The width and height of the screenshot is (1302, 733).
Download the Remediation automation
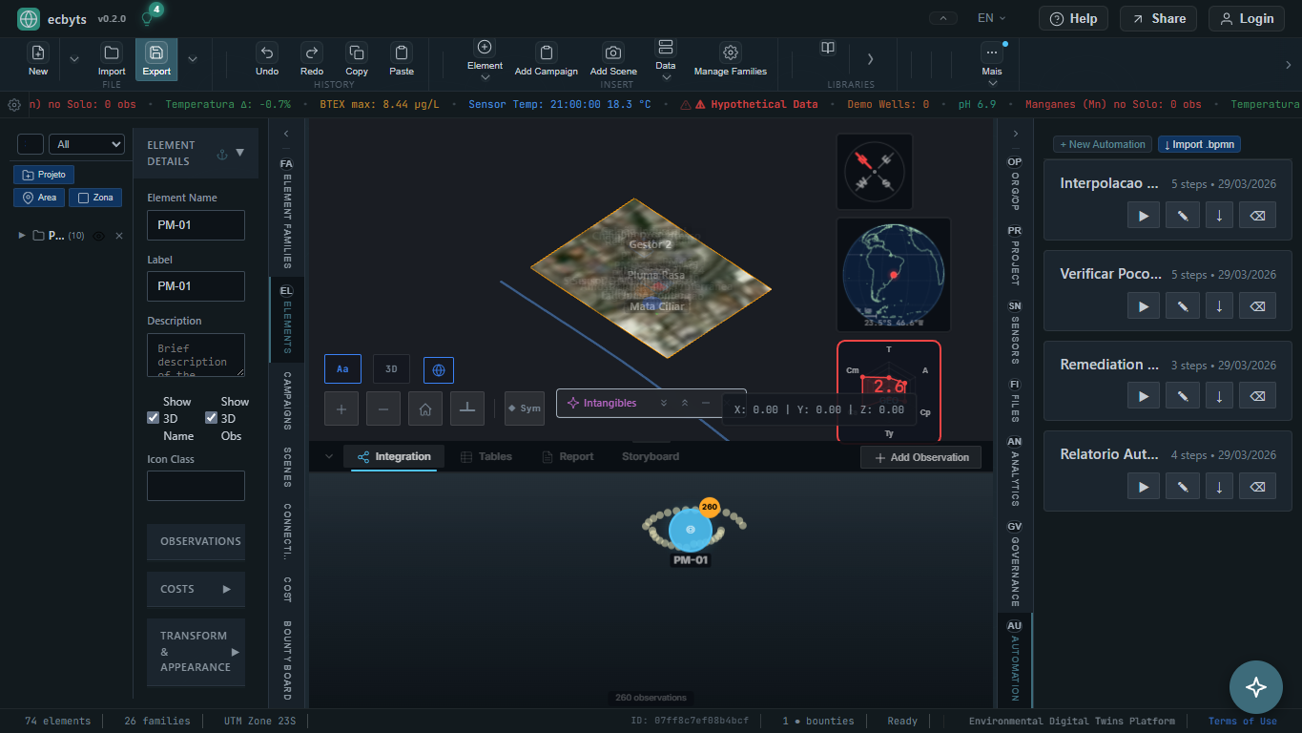[x=1219, y=397]
